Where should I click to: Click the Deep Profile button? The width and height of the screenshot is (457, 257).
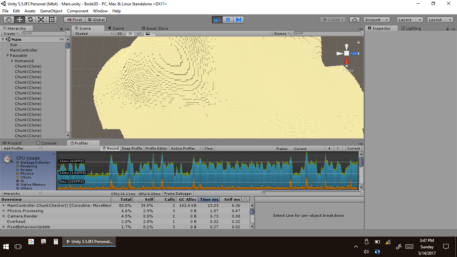click(x=132, y=148)
